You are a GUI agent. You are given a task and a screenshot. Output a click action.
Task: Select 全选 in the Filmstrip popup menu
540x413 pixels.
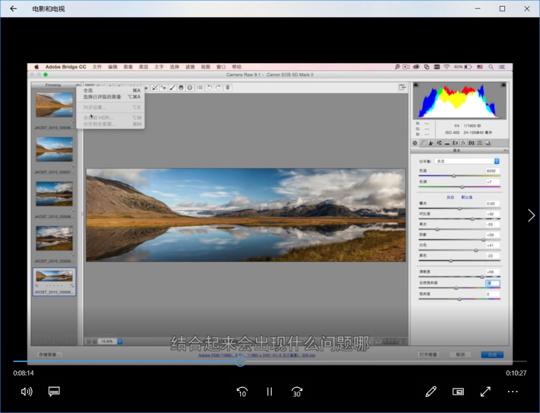[88, 90]
